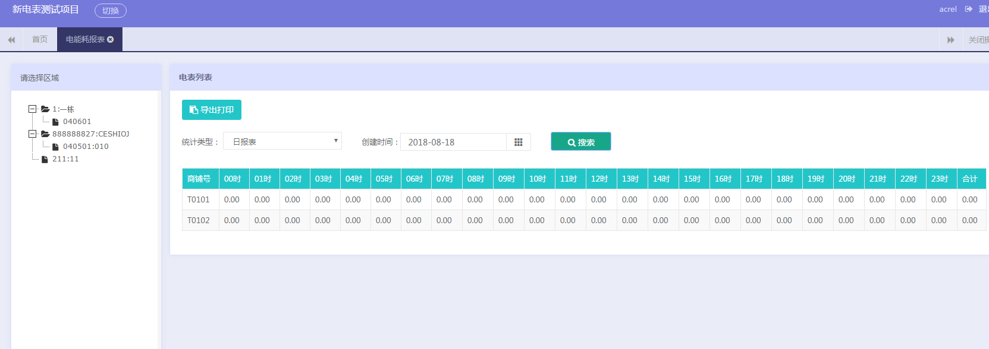This screenshot has height=349, width=989.
Task: Click the folder icon for 1:一栋
Action: [x=45, y=109]
